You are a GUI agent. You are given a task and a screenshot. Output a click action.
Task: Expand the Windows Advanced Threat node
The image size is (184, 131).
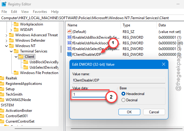click(x=6, y=35)
